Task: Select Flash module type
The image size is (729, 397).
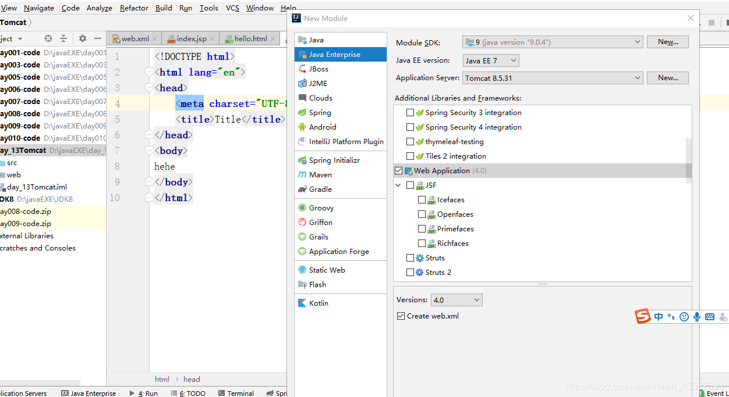Action: point(340,285)
